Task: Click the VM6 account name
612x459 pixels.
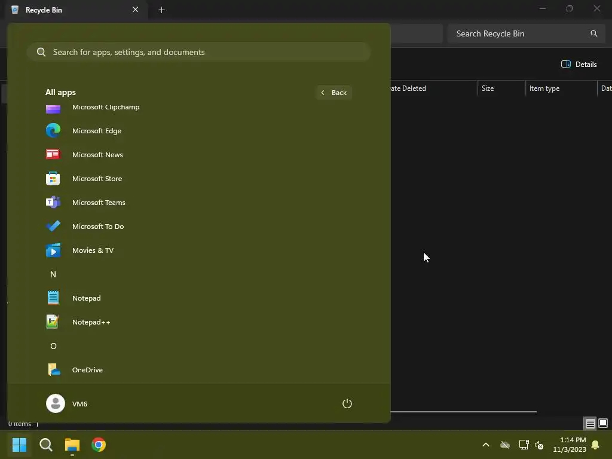Action: click(x=79, y=404)
